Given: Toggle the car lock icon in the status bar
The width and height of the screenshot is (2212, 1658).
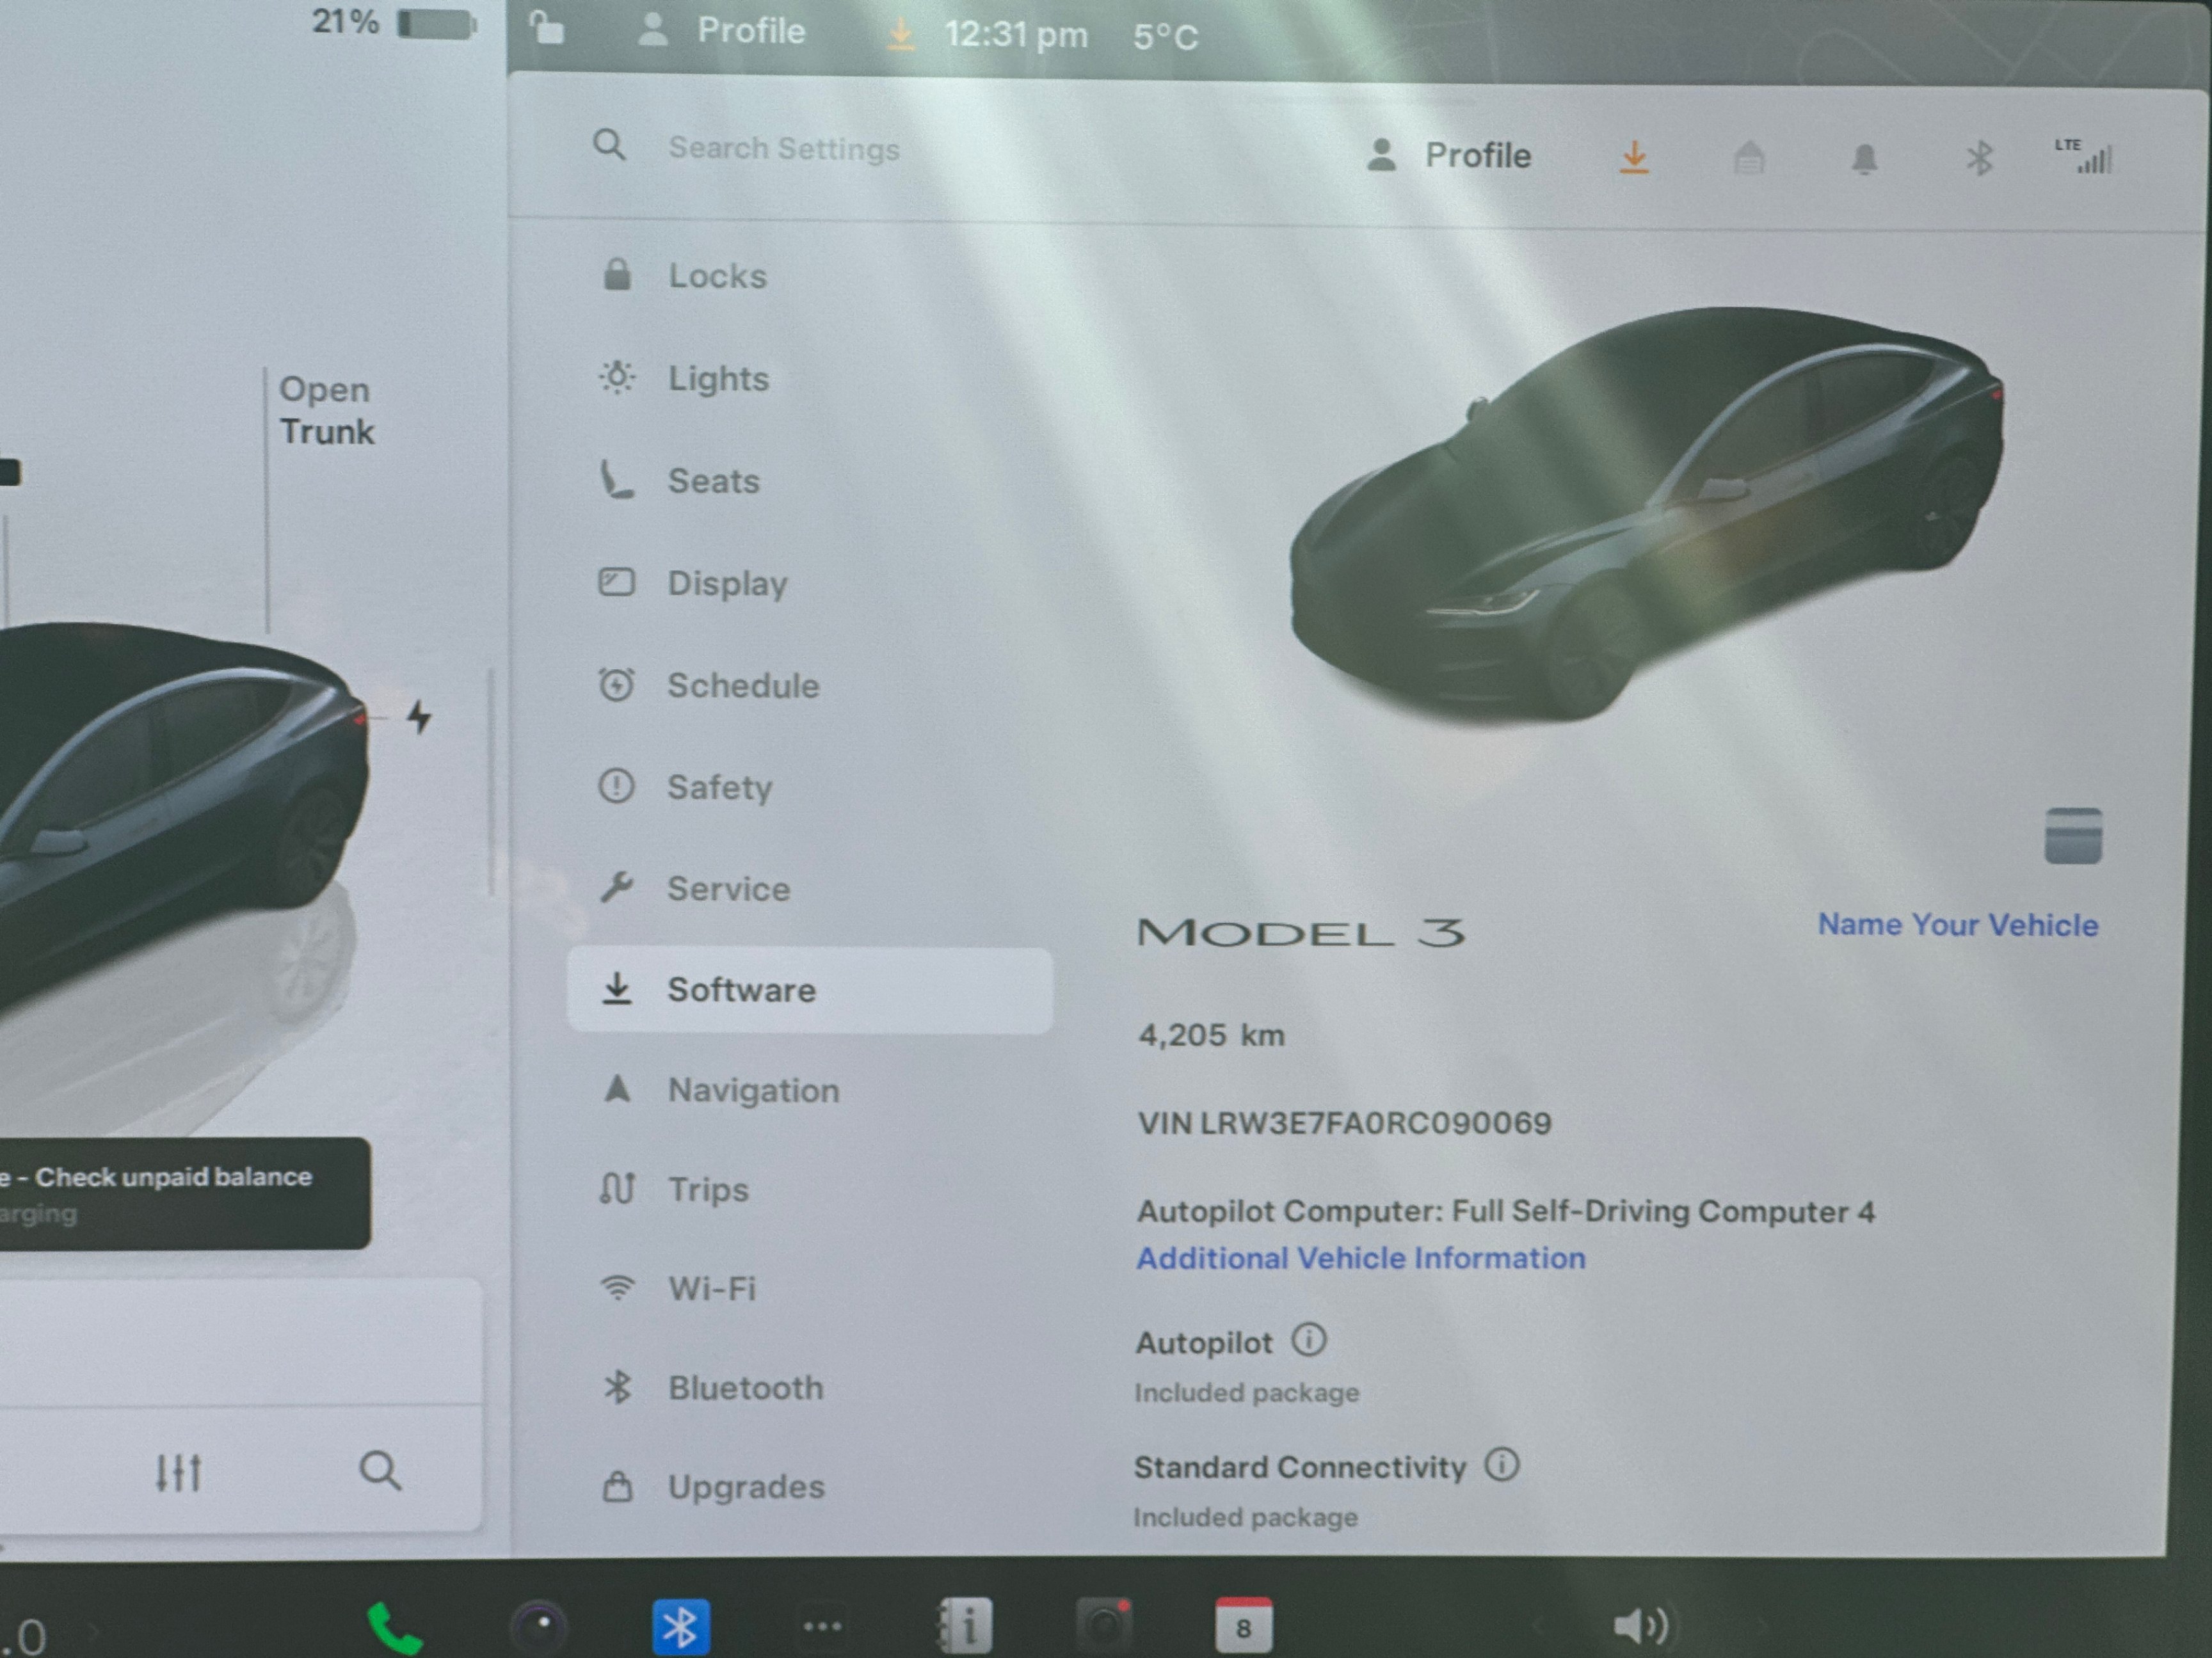Looking at the screenshot, I should click(548, 28).
